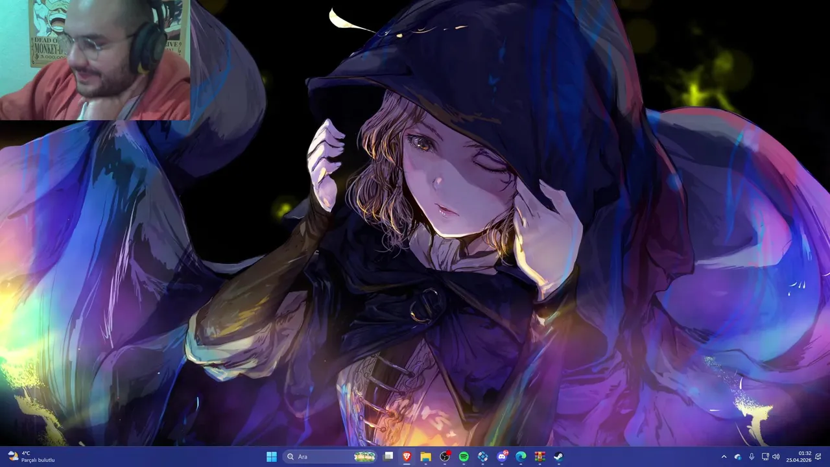
Task: Expand the hidden system tray icons
Action: pyautogui.click(x=724, y=457)
